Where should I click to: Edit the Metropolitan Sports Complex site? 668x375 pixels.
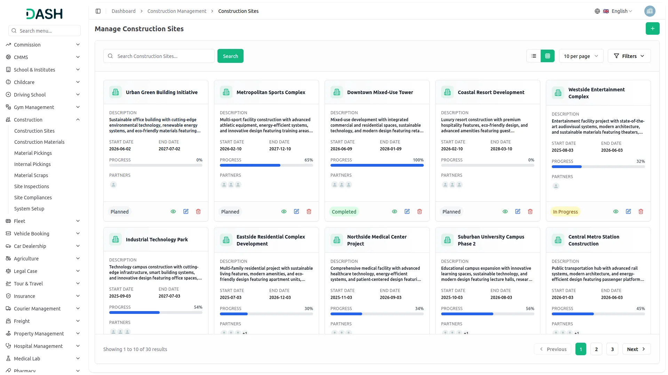pos(296,211)
